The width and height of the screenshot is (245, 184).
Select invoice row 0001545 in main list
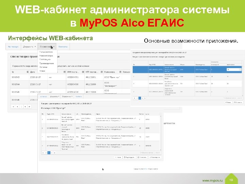coord(70,92)
